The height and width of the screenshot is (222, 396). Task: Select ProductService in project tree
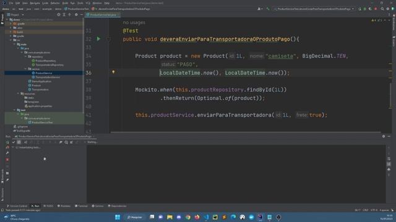[x=44, y=73]
